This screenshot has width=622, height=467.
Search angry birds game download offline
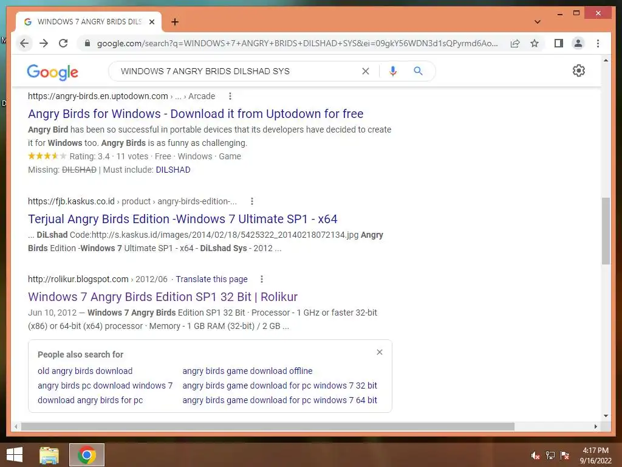[248, 371]
